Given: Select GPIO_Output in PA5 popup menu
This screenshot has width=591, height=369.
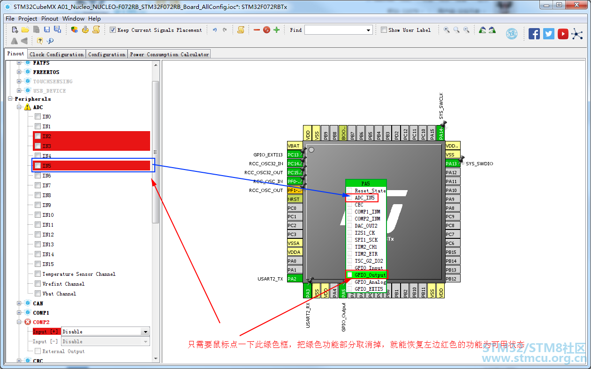Looking at the screenshot, I should [366, 275].
